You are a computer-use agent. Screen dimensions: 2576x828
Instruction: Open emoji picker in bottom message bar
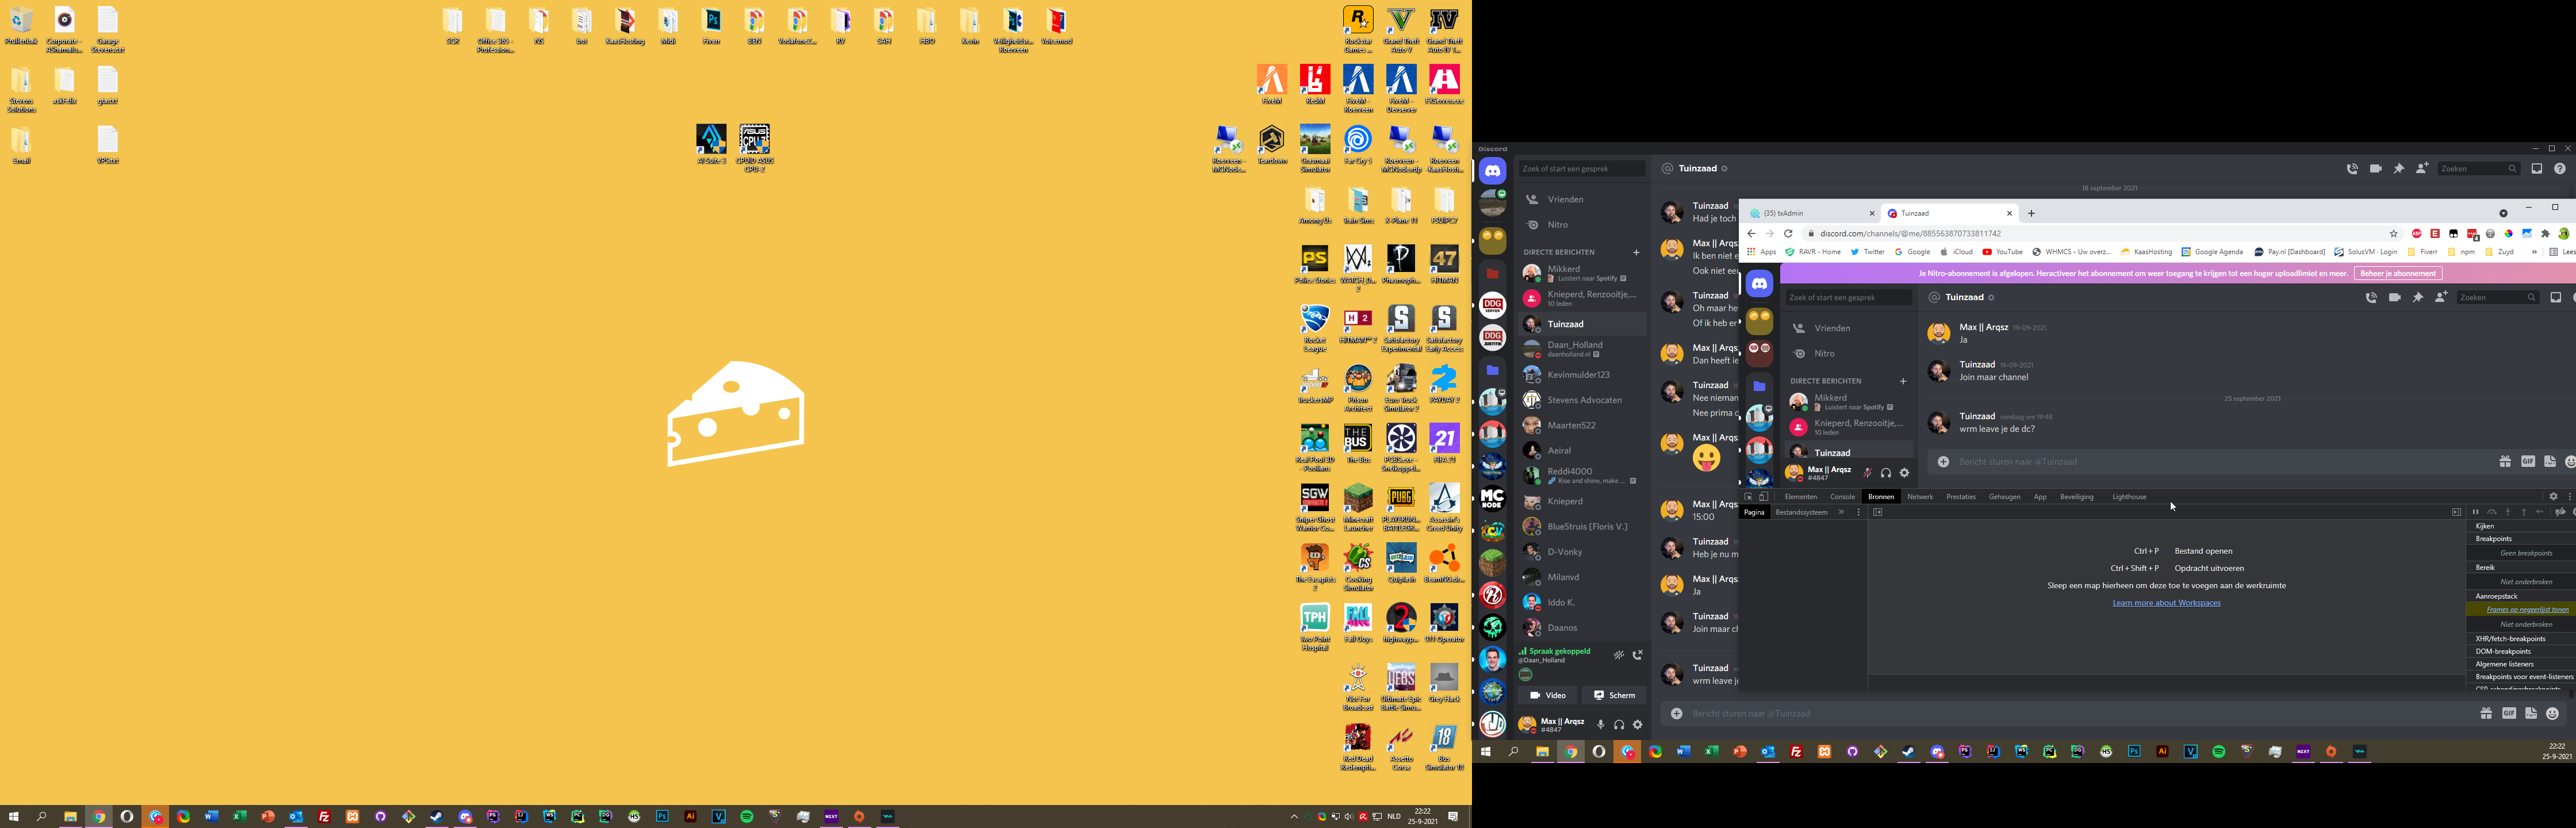pos(2552,713)
